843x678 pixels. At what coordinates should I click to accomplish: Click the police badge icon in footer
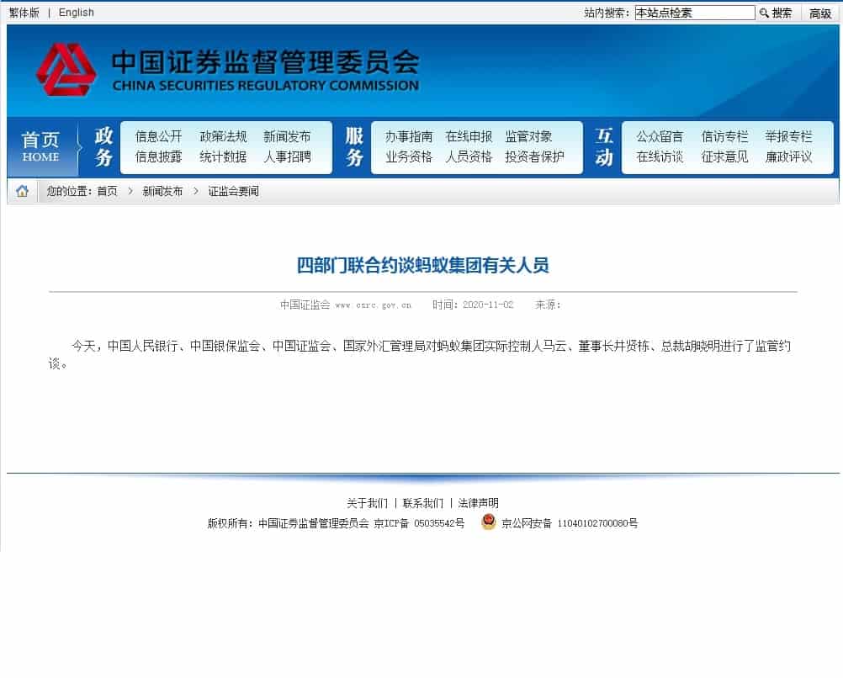488,522
